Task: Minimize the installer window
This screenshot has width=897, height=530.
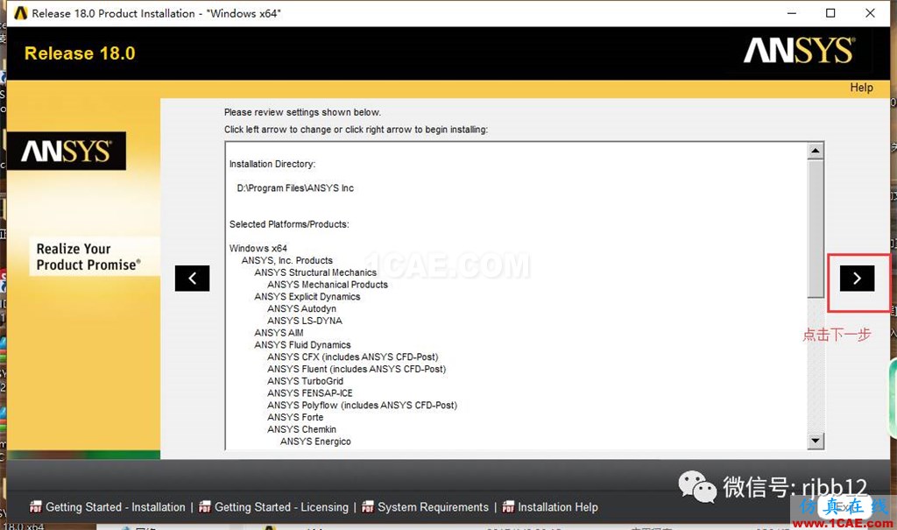Action: click(792, 12)
